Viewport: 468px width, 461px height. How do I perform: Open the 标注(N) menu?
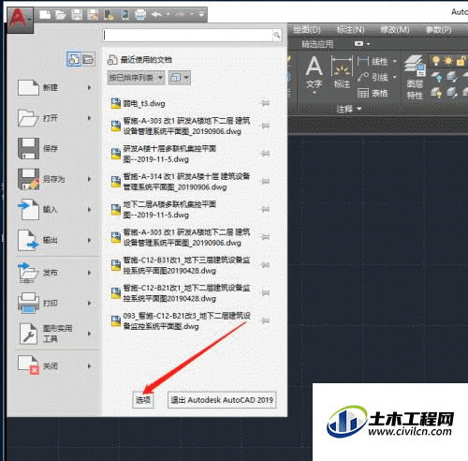pyautogui.click(x=351, y=30)
